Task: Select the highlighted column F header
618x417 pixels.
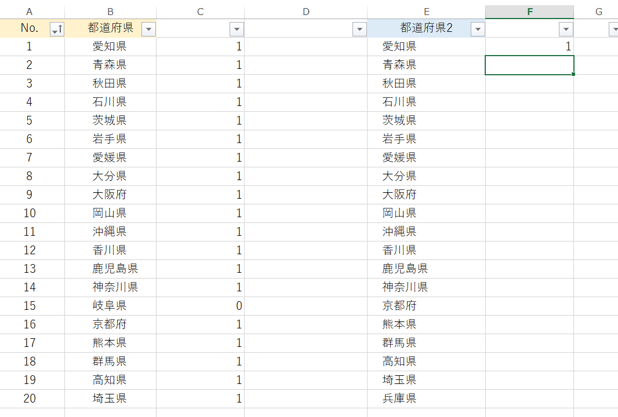Action: click(530, 12)
